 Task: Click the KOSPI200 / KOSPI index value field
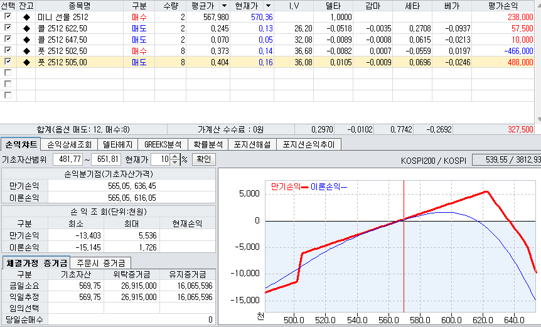tap(506, 160)
